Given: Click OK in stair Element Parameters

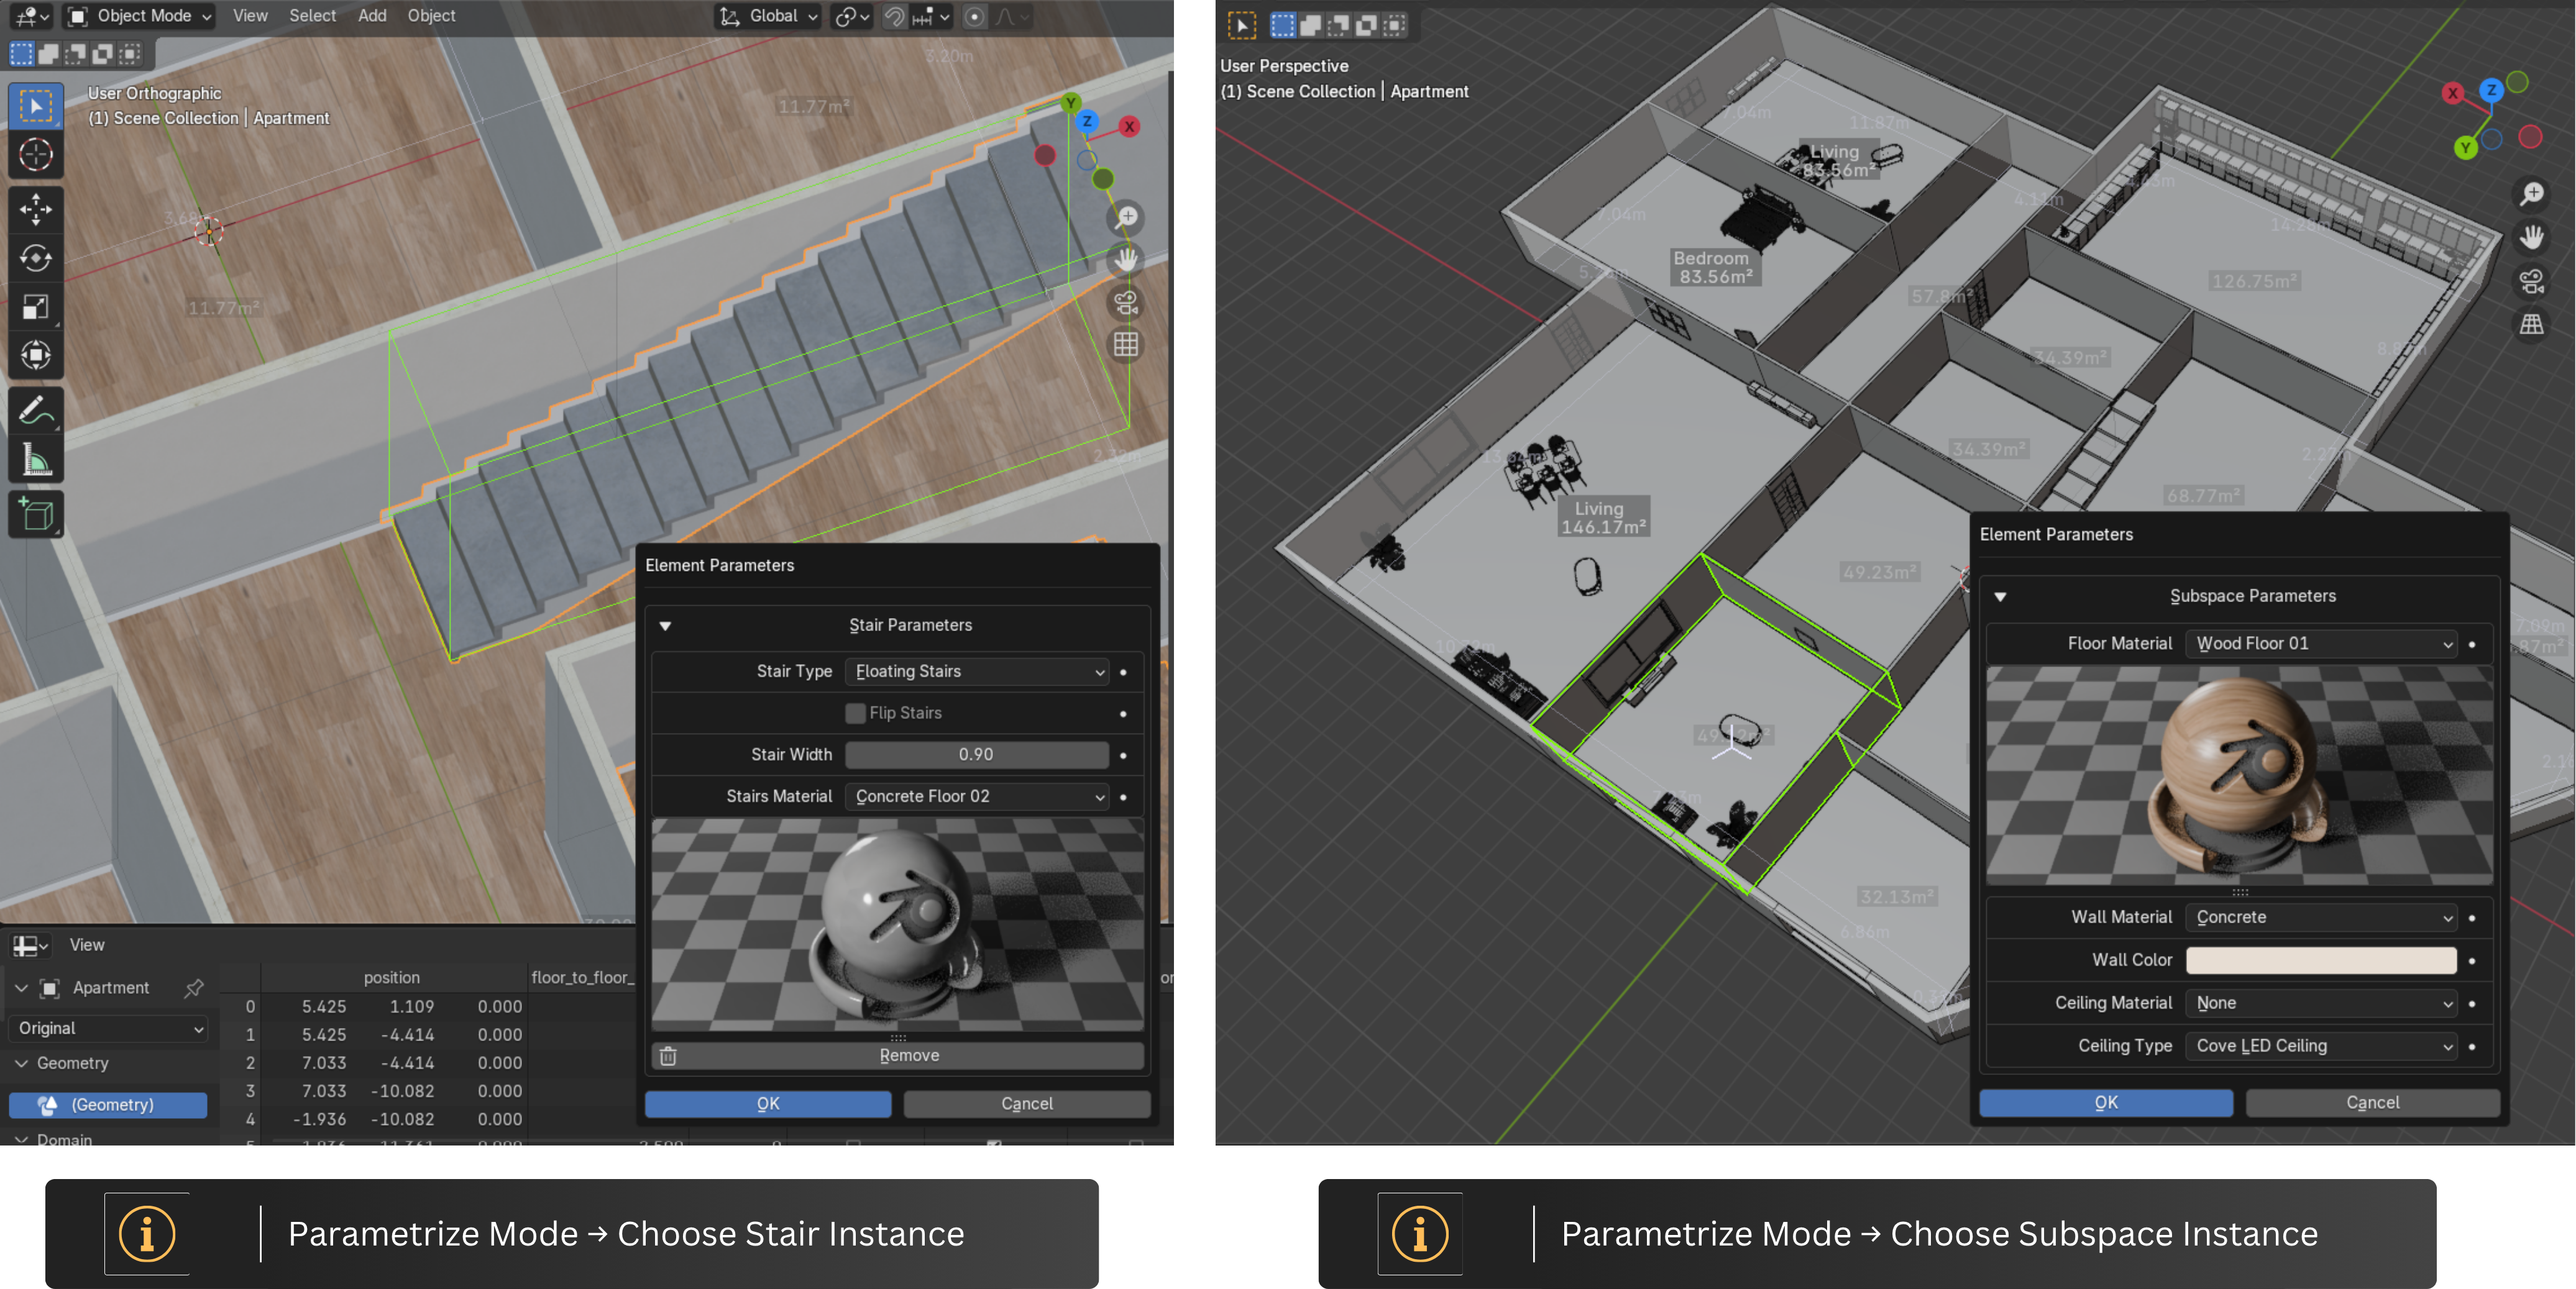Looking at the screenshot, I should click(768, 1104).
